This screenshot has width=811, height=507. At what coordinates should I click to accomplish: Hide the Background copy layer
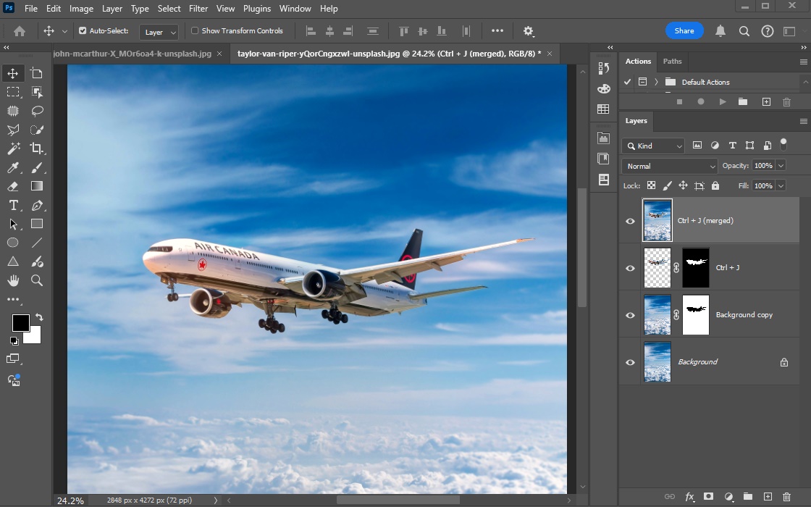coord(630,315)
